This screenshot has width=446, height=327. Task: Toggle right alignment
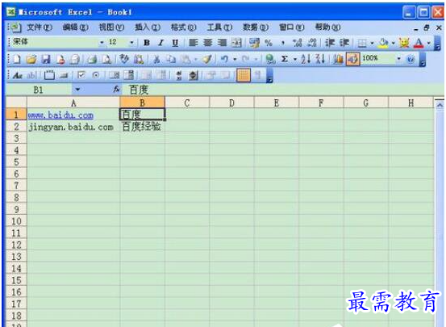[222, 43]
